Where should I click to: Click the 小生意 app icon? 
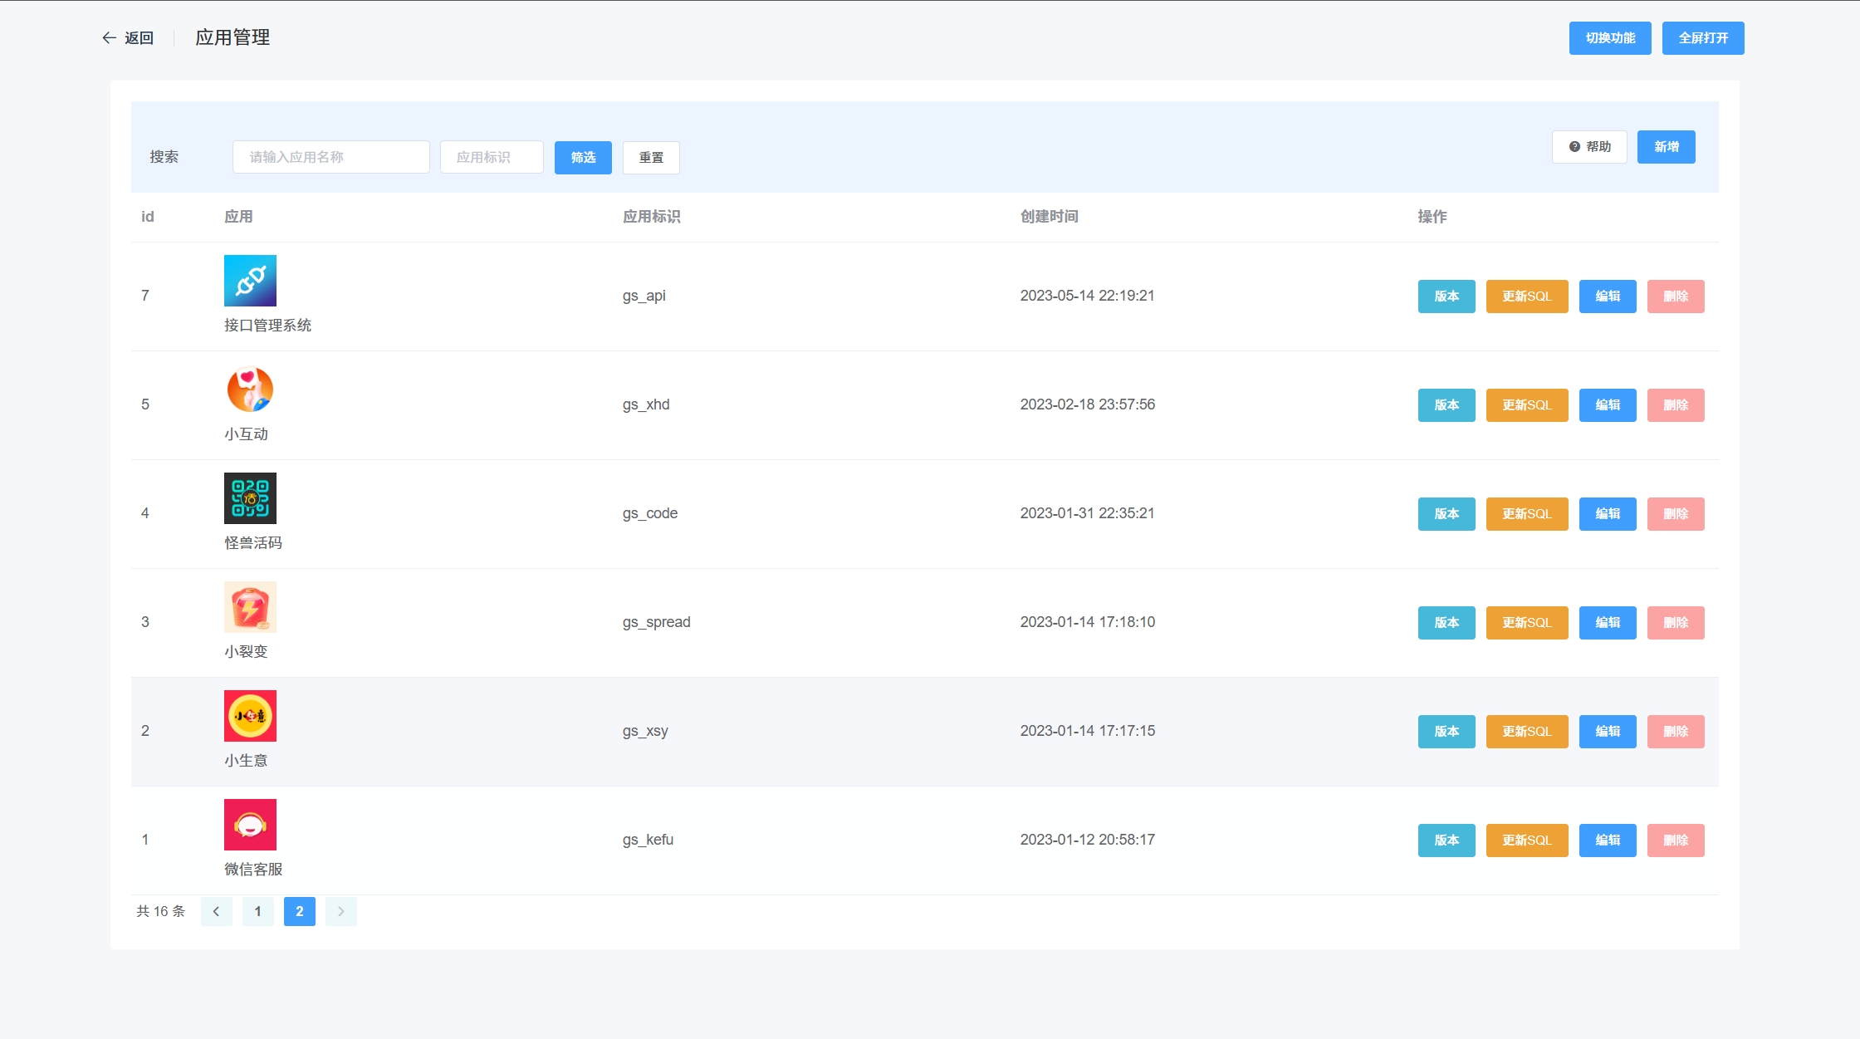point(250,716)
